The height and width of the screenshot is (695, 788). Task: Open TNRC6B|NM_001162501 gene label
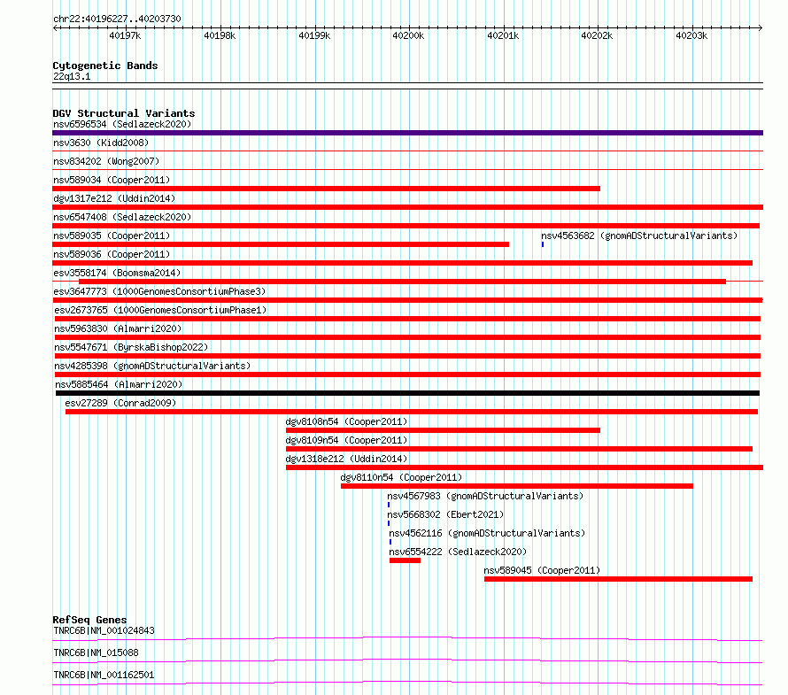point(104,675)
